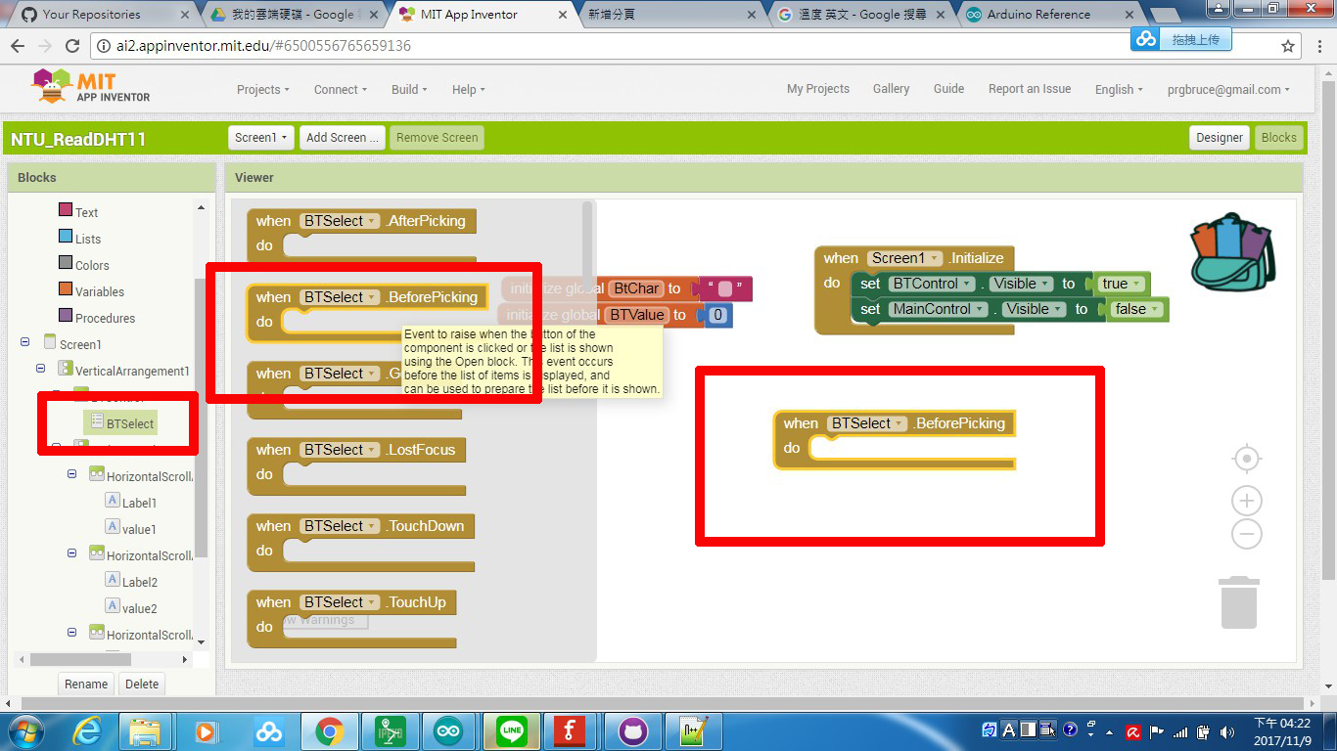This screenshot has width=1337, height=751.
Task: Open the Connect menu
Action: pos(340,89)
